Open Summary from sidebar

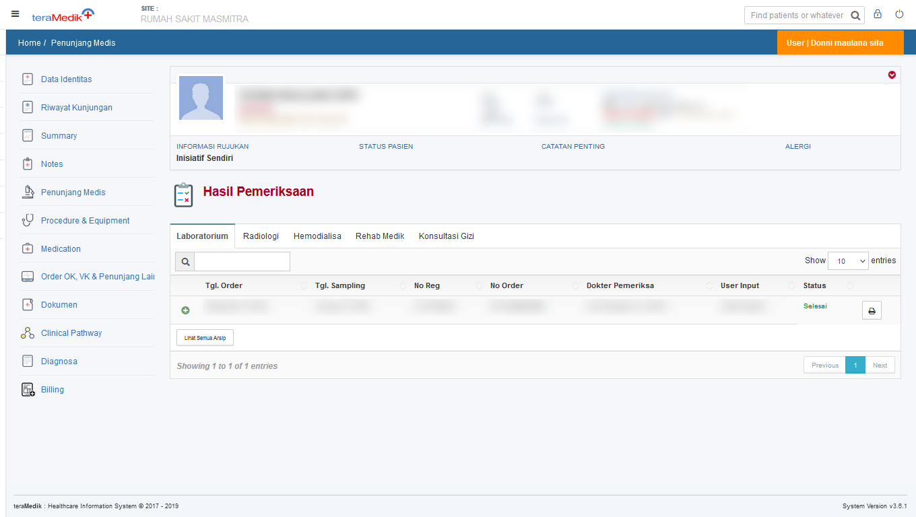[59, 136]
